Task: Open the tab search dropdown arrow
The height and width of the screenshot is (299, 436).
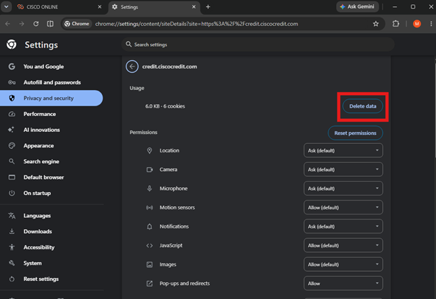Action: click(x=6, y=7)
